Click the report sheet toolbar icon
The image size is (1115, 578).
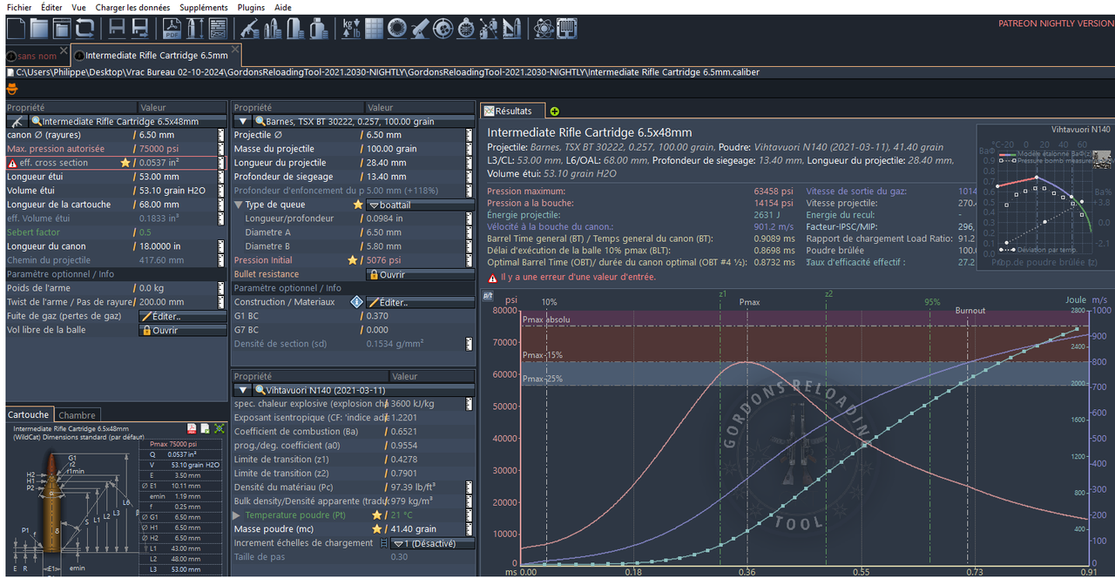coord(217,29)
